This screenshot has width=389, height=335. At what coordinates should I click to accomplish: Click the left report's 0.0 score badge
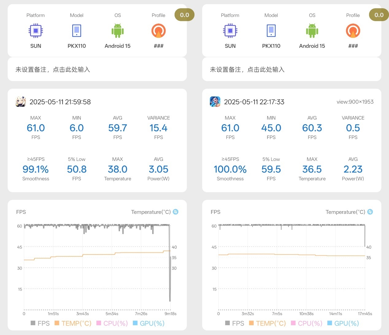(184, 15)
